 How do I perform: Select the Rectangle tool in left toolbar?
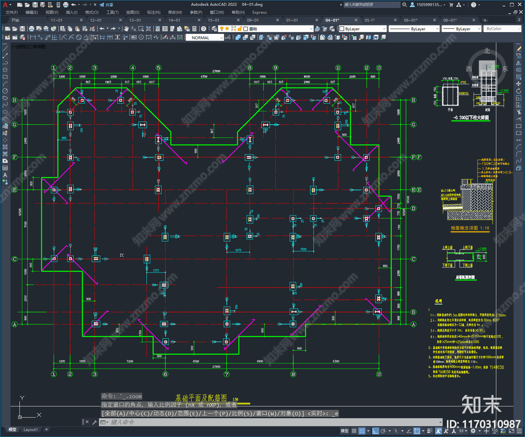[5, 77]
